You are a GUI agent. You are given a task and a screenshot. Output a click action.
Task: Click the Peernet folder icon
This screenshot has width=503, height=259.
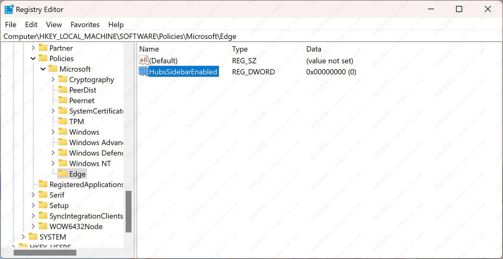point(63,100)
